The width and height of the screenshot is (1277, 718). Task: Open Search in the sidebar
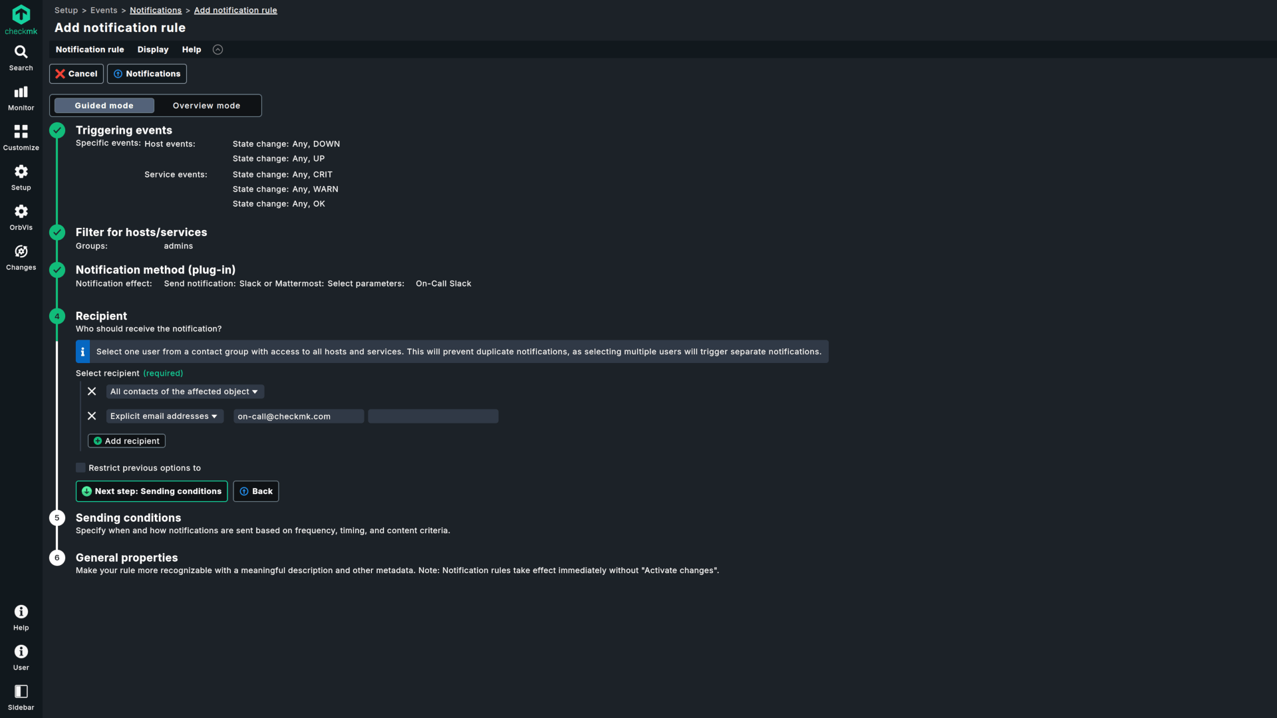tap(21, 58)
